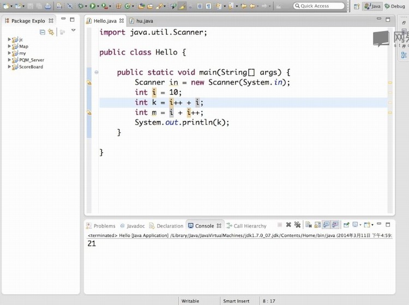Image resolution: width=409 pixels, height=305 pixels.
Task: Click the Last Edit Location arrow
Action: click(x=243, y=6)
